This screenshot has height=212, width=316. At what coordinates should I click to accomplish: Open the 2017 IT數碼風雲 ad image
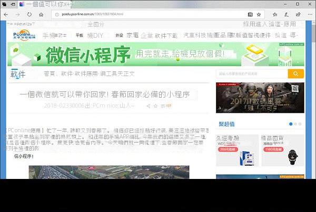tap(260, 98)
